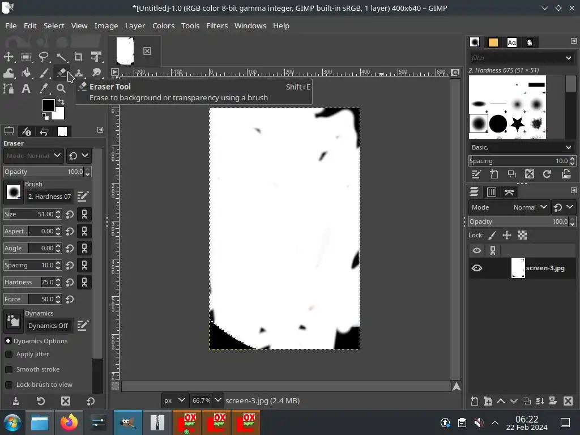
Task: Adjust the tool Opacity slider
Action: [44, 172]
